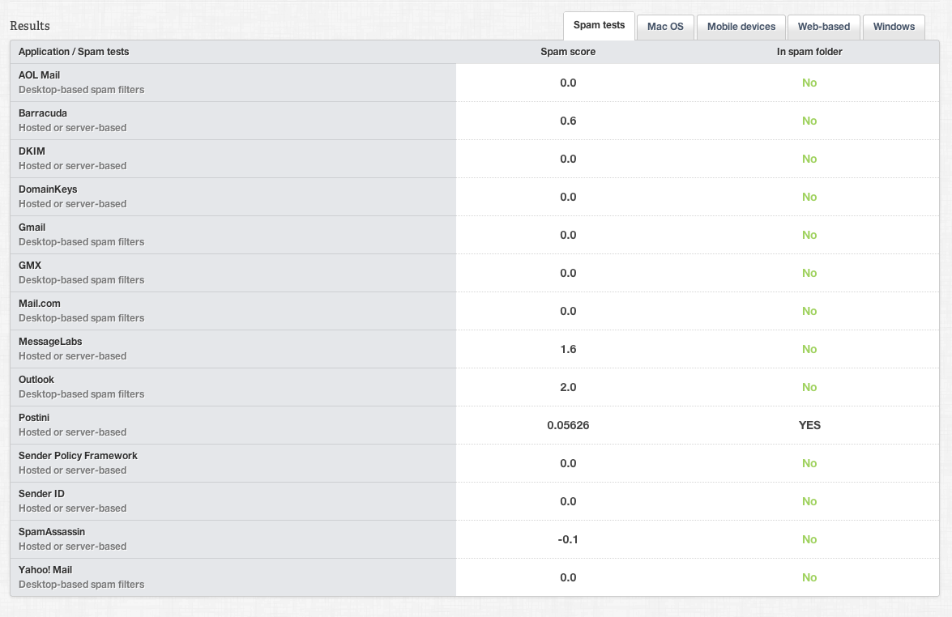952x617 pixels.
Task: Click SpamAssassin's -0.1 spam score
Action: click(568, 539)
